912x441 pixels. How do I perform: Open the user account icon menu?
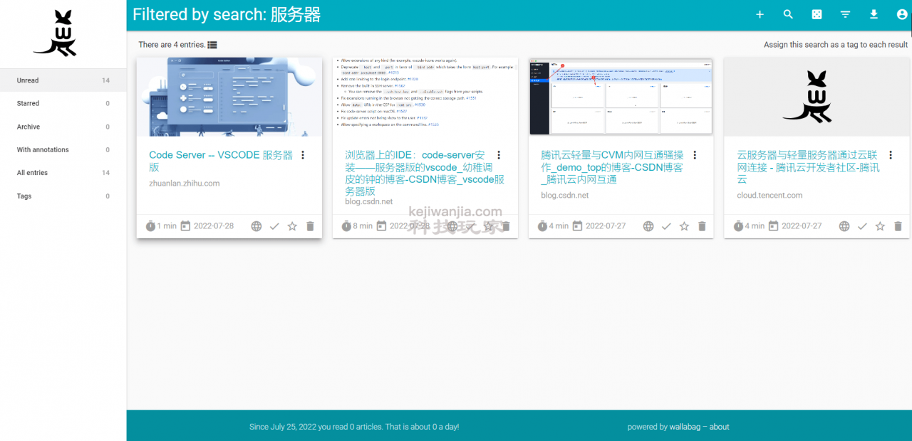click(x=902, y=14)
